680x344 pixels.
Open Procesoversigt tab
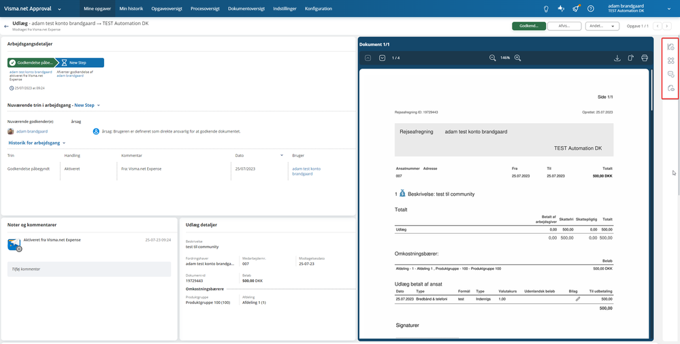(x=205, y=9)
